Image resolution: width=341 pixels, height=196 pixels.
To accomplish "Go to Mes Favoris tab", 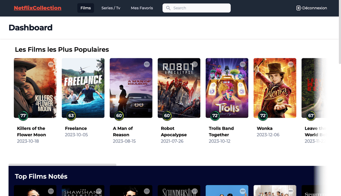I will click(142, 8).
